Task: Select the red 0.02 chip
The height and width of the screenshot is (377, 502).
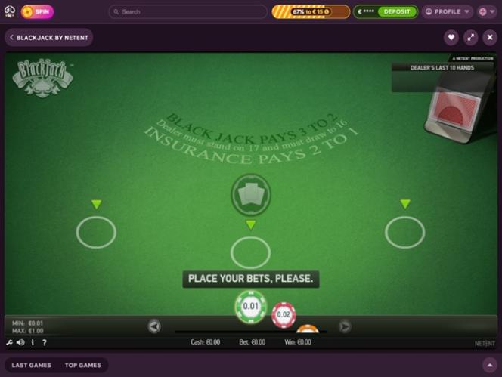Action: 284,315
